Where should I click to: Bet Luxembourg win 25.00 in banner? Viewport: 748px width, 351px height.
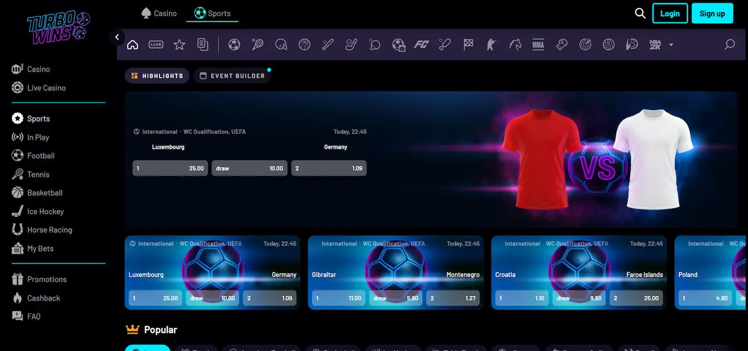(x=170, y=168)
